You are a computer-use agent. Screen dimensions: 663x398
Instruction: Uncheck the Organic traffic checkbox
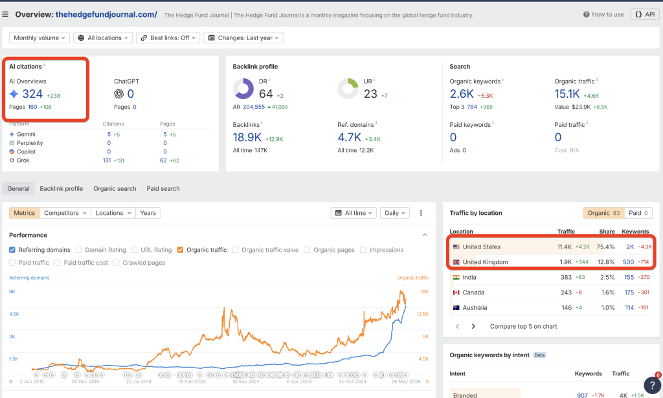click(180, 250)
